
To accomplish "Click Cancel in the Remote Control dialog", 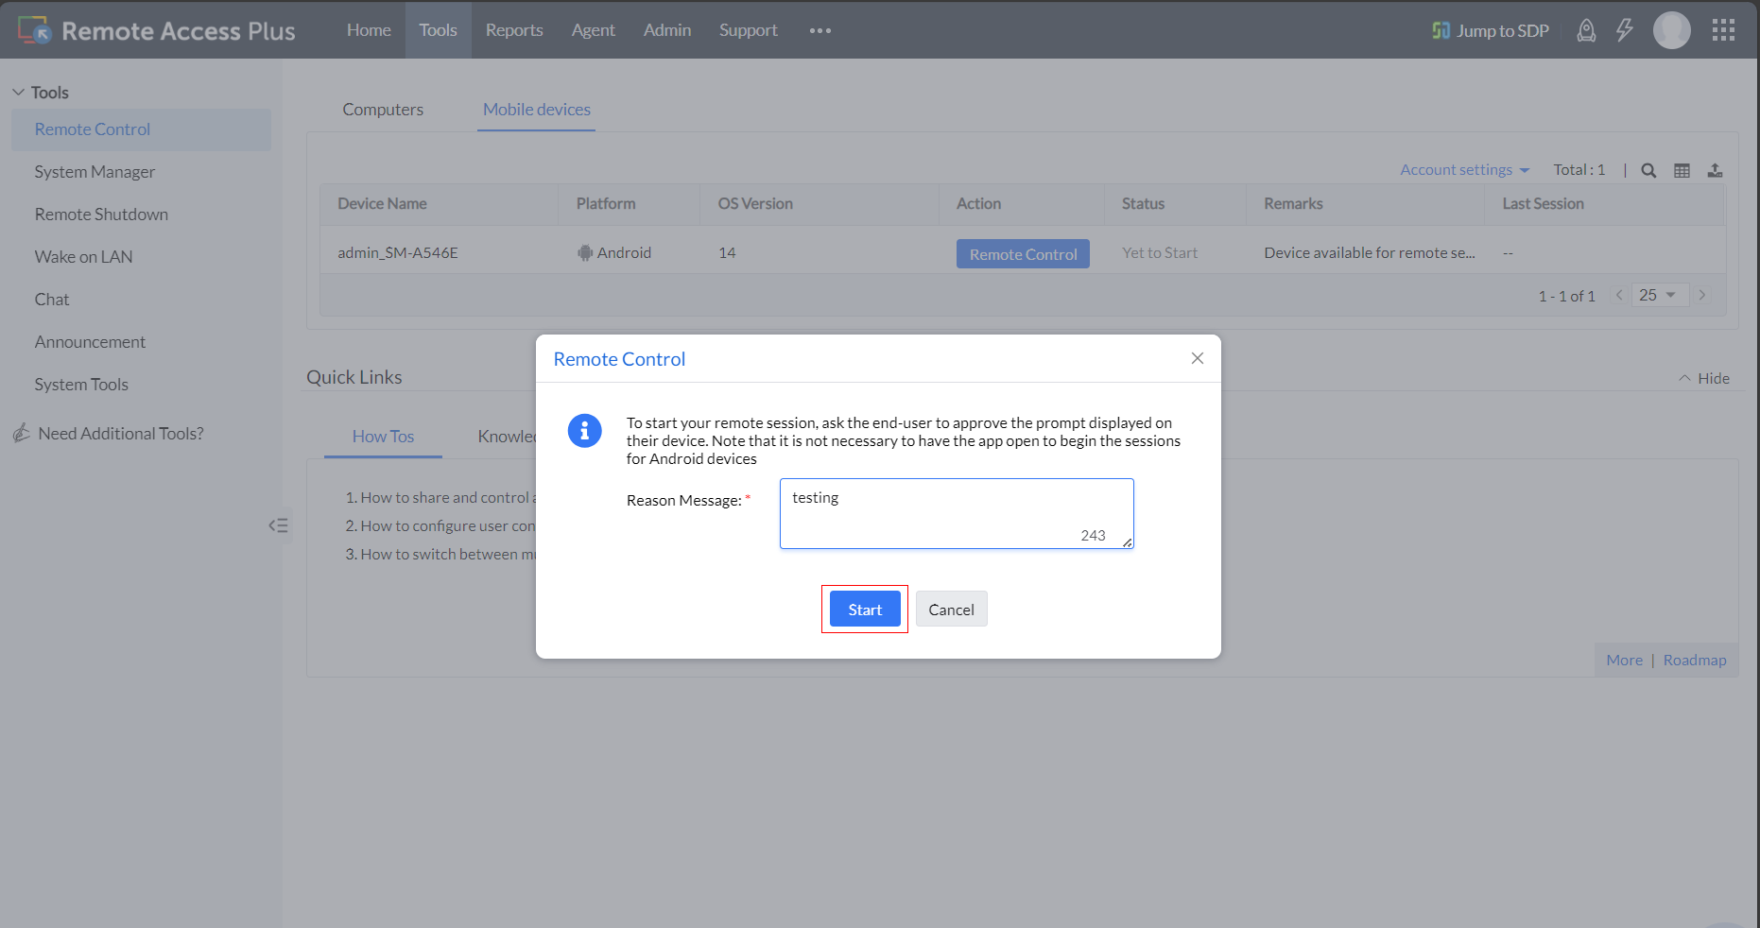I will pyautogui.click(x=951, y=610).
